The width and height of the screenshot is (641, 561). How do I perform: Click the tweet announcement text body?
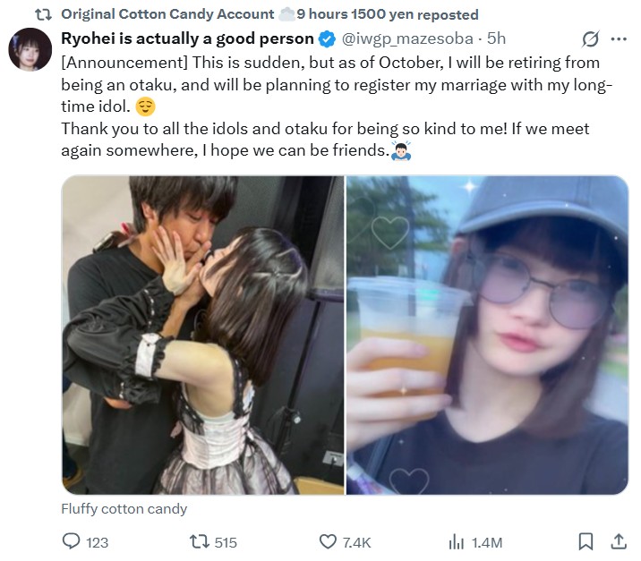pos(337,106)
